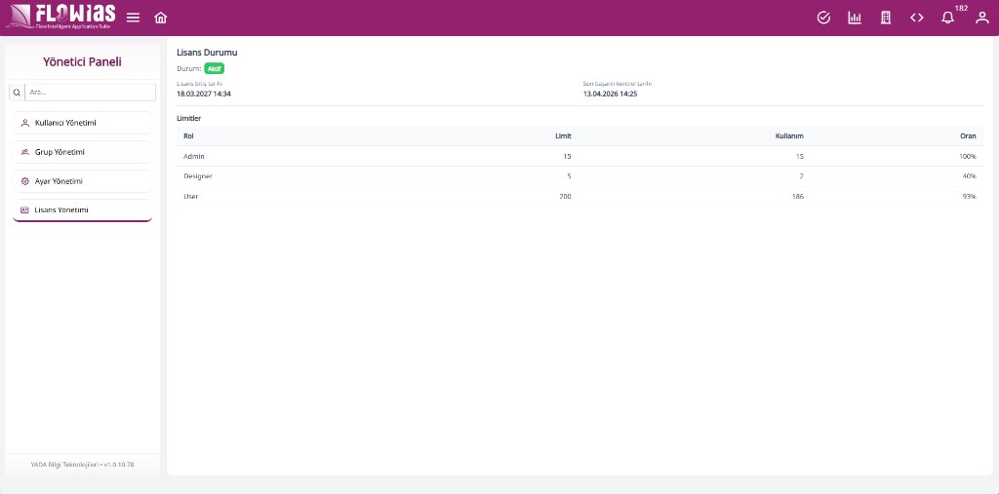Screen dimensions: 999x494
Task: Click the 100% ratio for Admin
Action: coord(968,156)
